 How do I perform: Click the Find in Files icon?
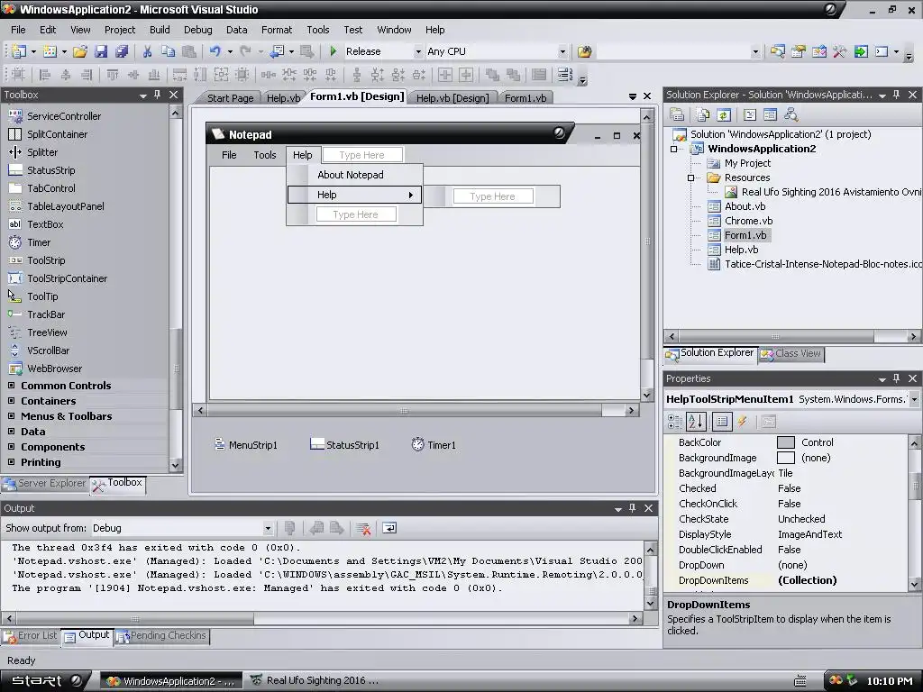(x=584, y=51)
